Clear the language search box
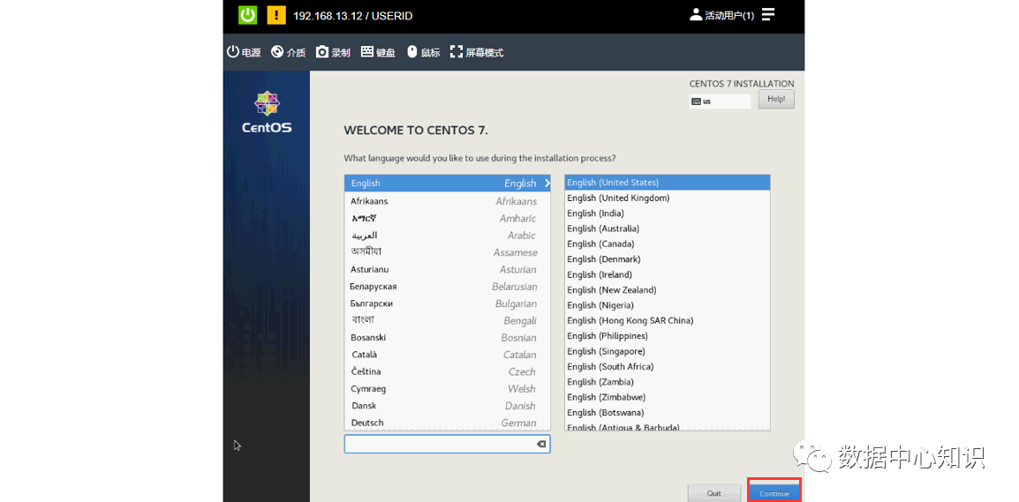The height and width of the screenshot is (502, 1019). click(x=540, y=444)
